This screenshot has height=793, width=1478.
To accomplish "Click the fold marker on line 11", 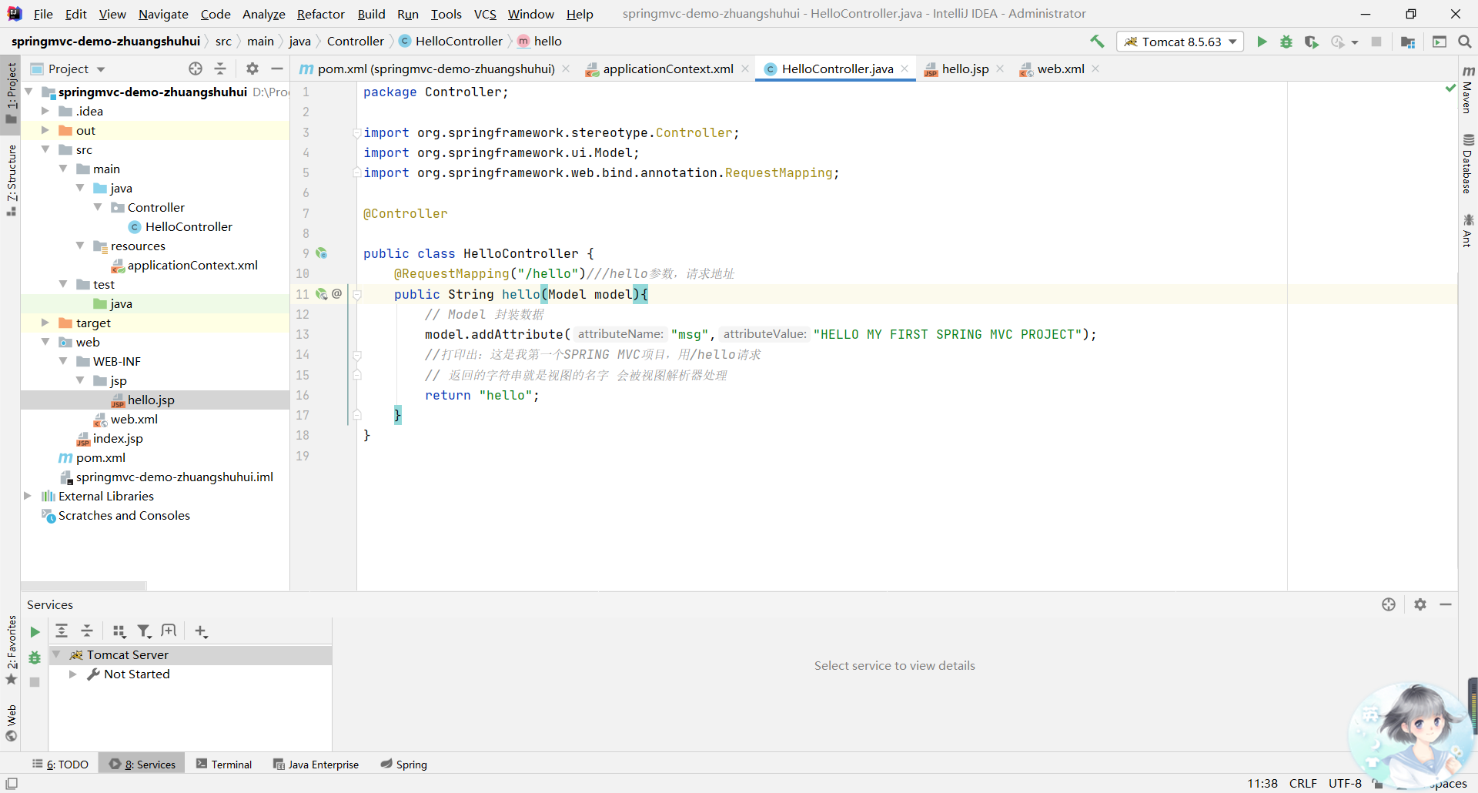I will click(357, 294).
